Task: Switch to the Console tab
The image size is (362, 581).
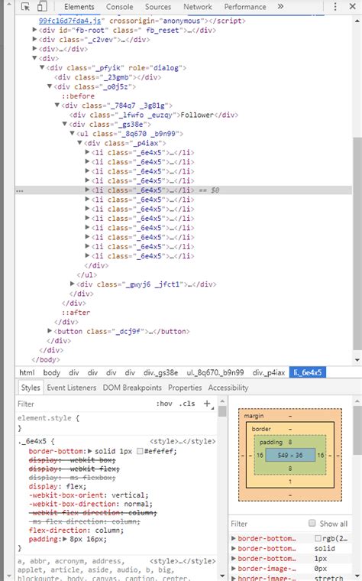Action: (x=120, y=7)
